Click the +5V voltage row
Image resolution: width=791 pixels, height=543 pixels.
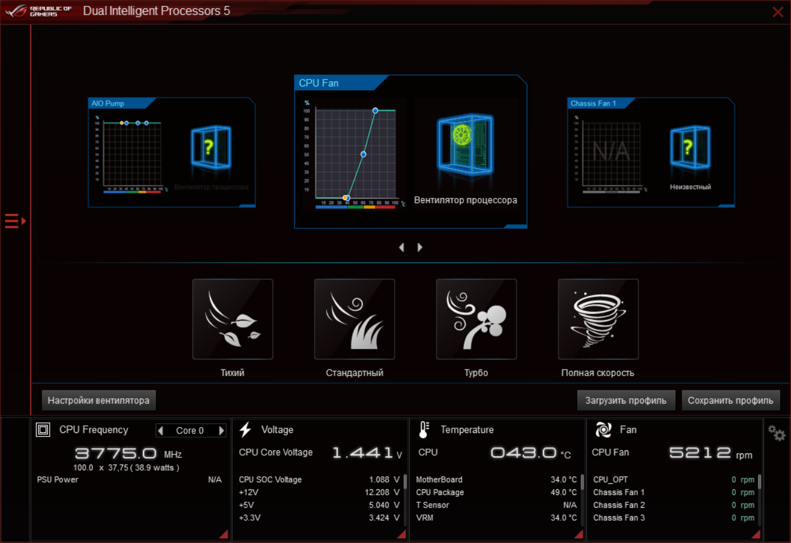click(x=319, y=505)
